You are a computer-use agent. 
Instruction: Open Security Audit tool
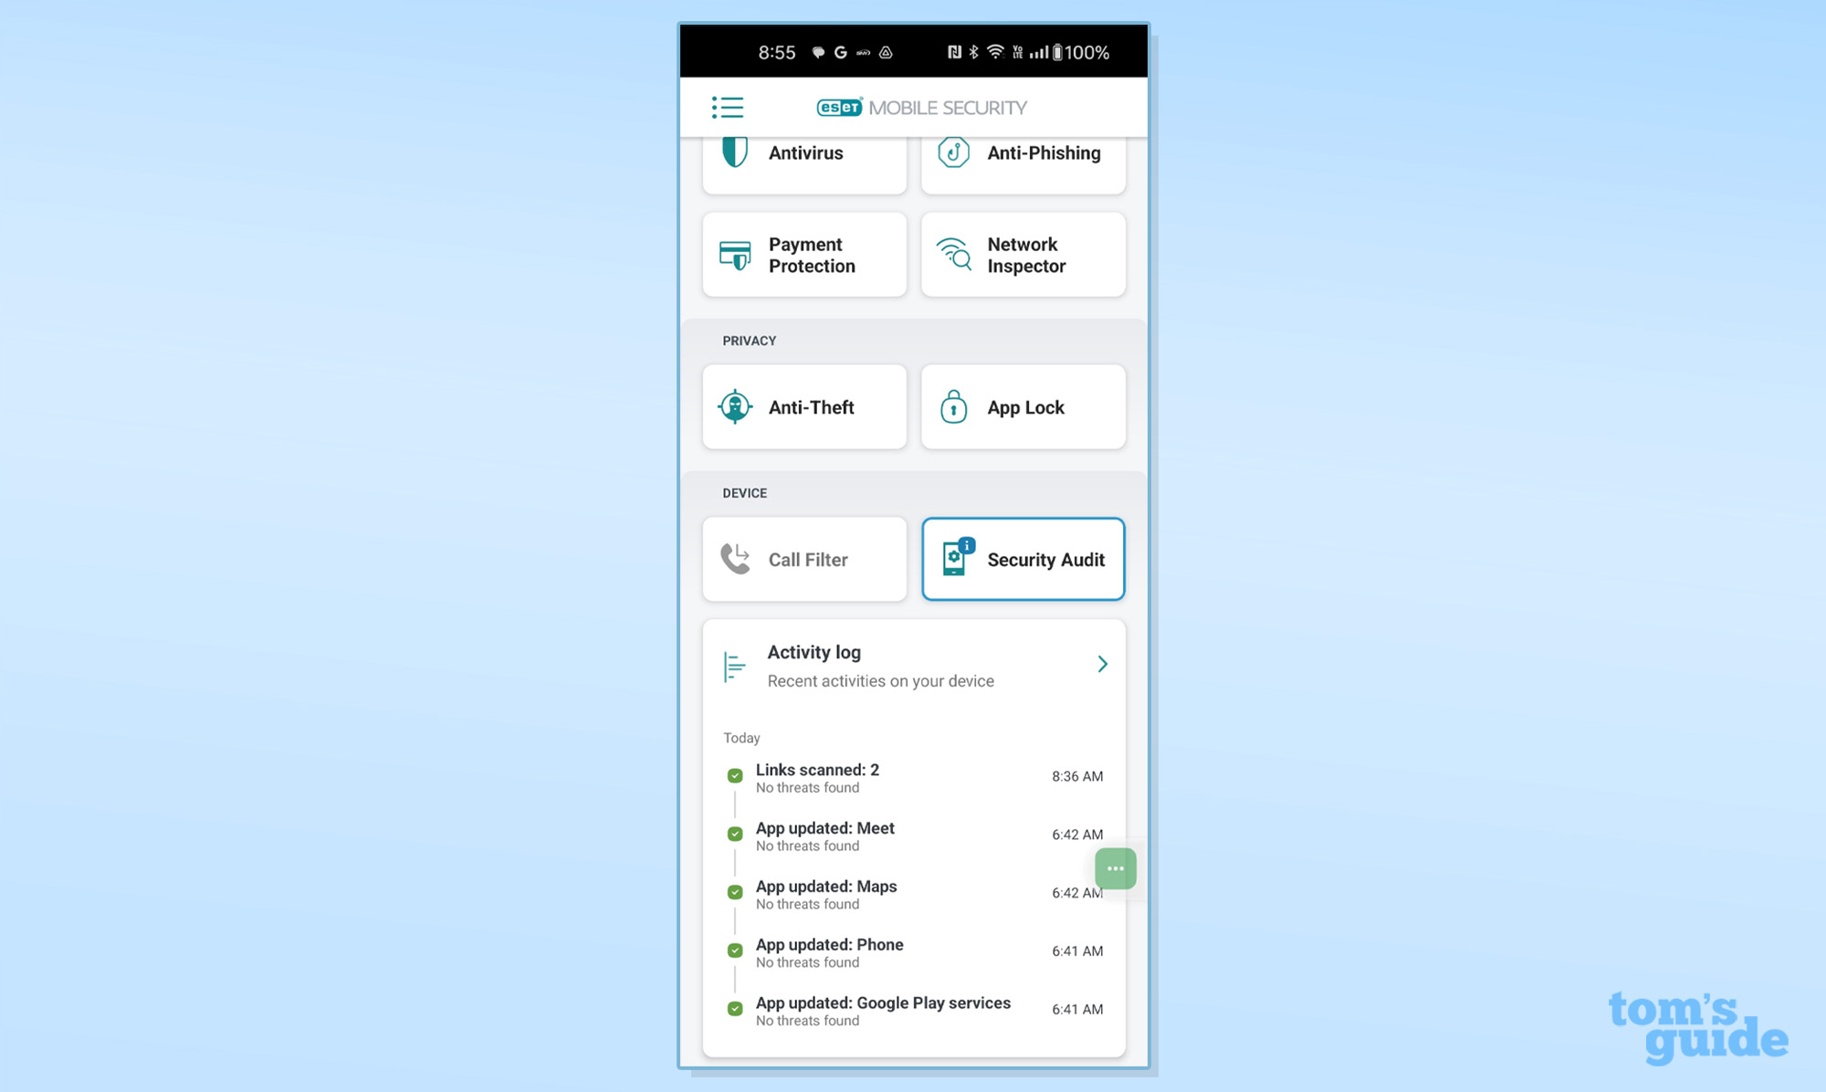click(x=1023, y=558)
